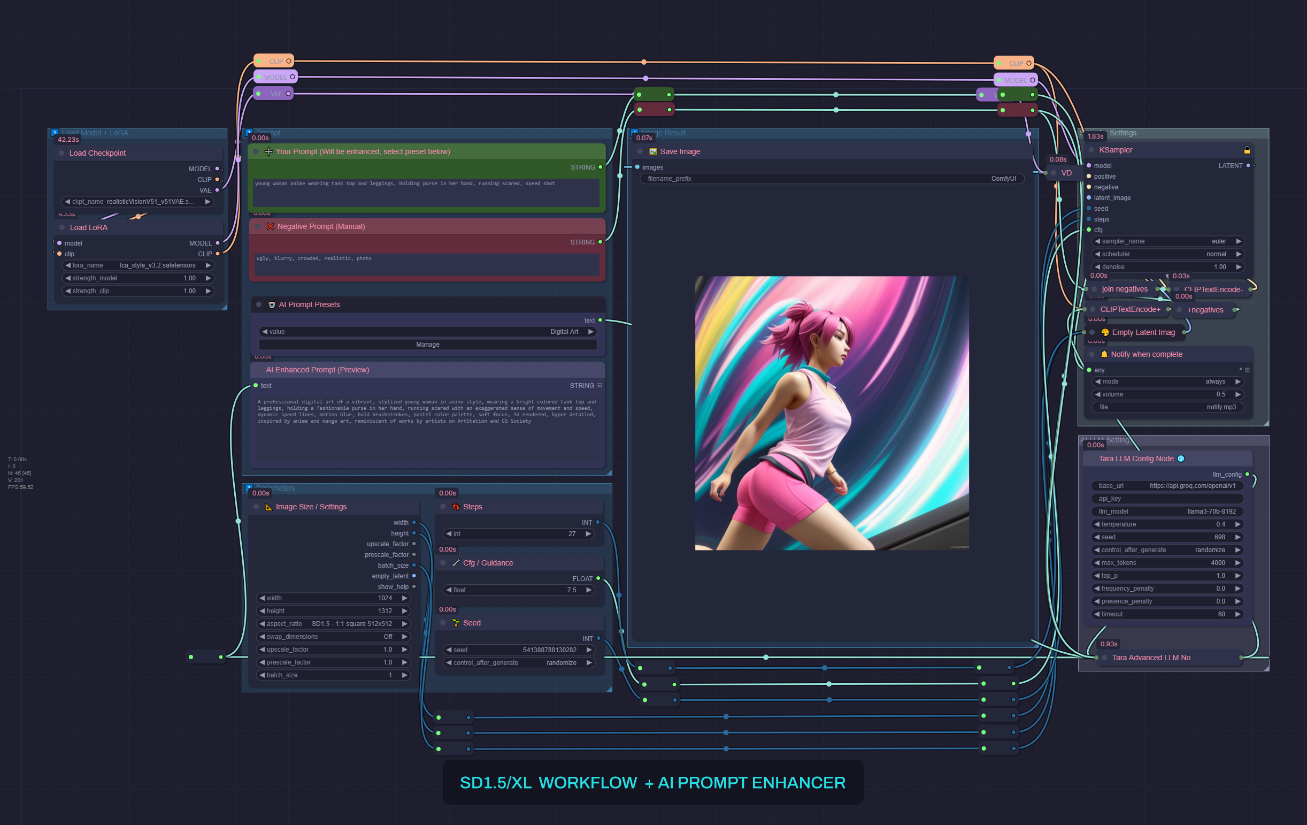The height and width of the screenshot is (825, 1307).
Task: Click the denoise 1.00 slider in KSampler
Action: [x=1167, y=266]
